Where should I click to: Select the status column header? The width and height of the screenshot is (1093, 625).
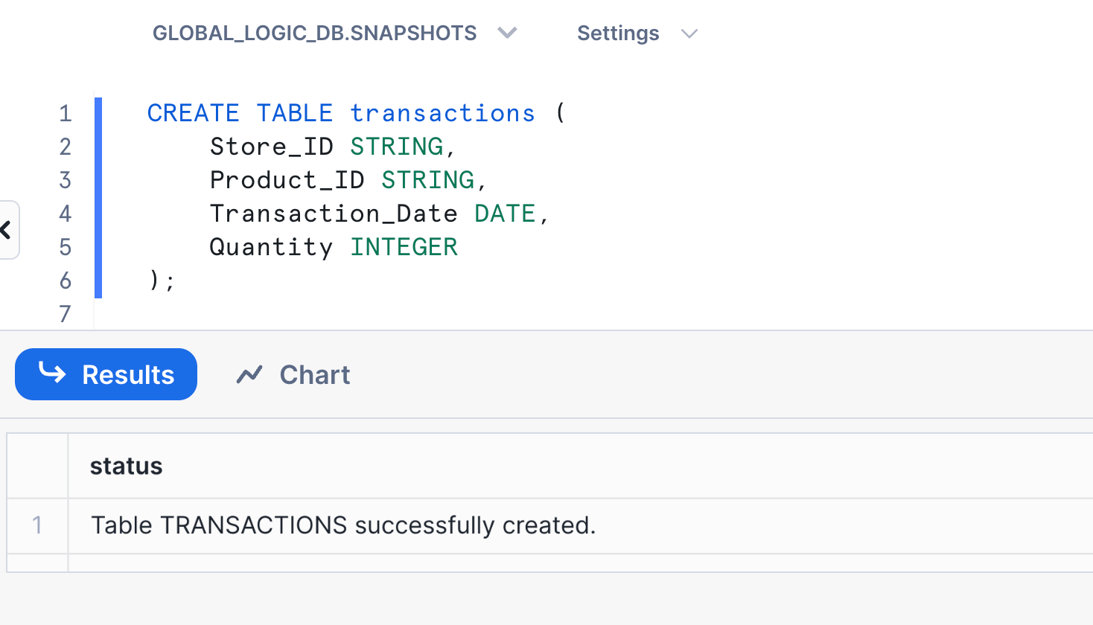pos(126,466)
